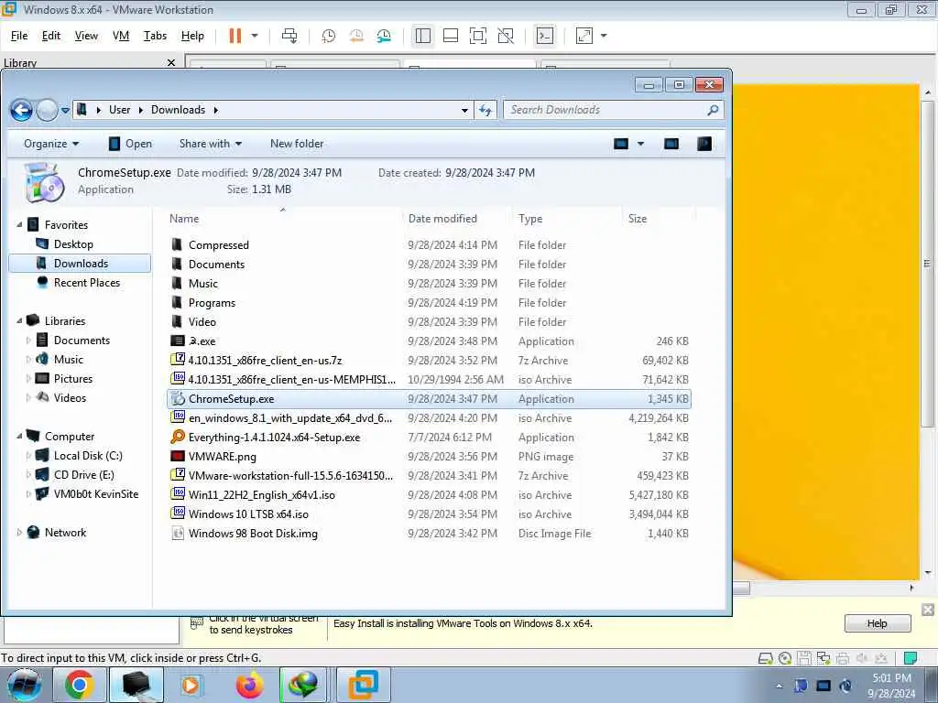Click the send Ctrl+Alt+Del toolbar icon

click(x=289, y=36)
